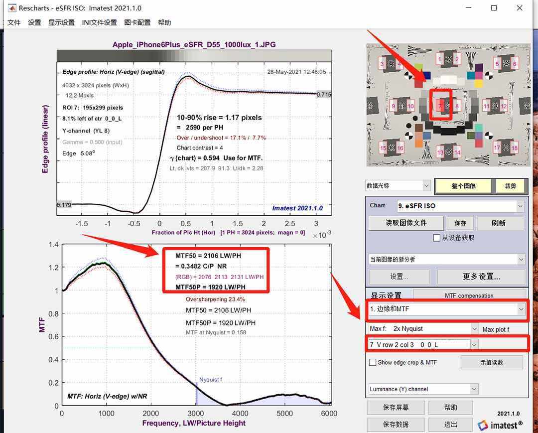Select ROI 7 in chart thumbnail
Viewport: 538px width, 433px height.
[x=440, y=106]
